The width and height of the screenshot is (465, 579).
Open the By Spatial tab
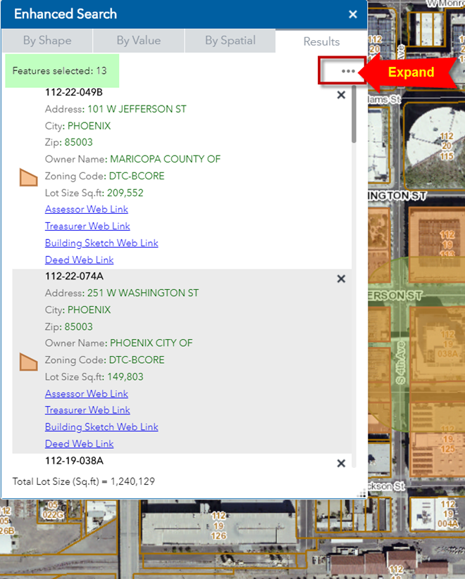(230, 41)
